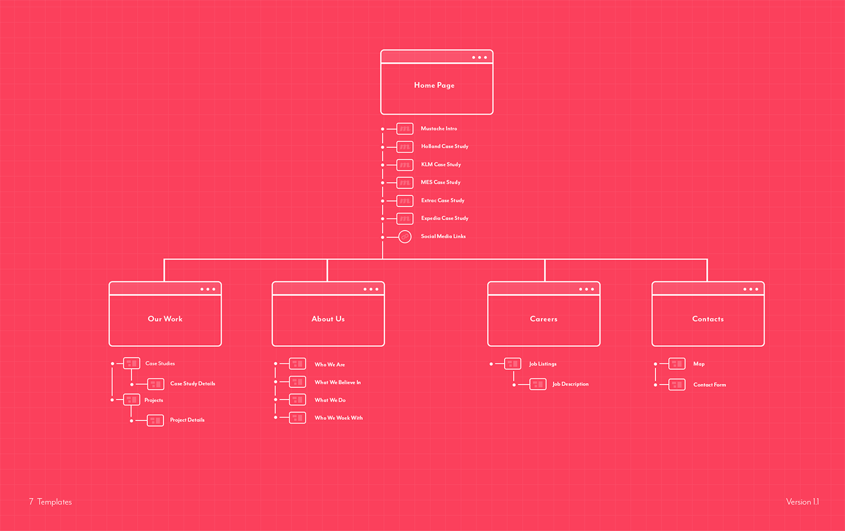The width and height of the screenshot is (845, 531).
Task: Click the "Case Study Details" label
Action: (x=193, y=384)
